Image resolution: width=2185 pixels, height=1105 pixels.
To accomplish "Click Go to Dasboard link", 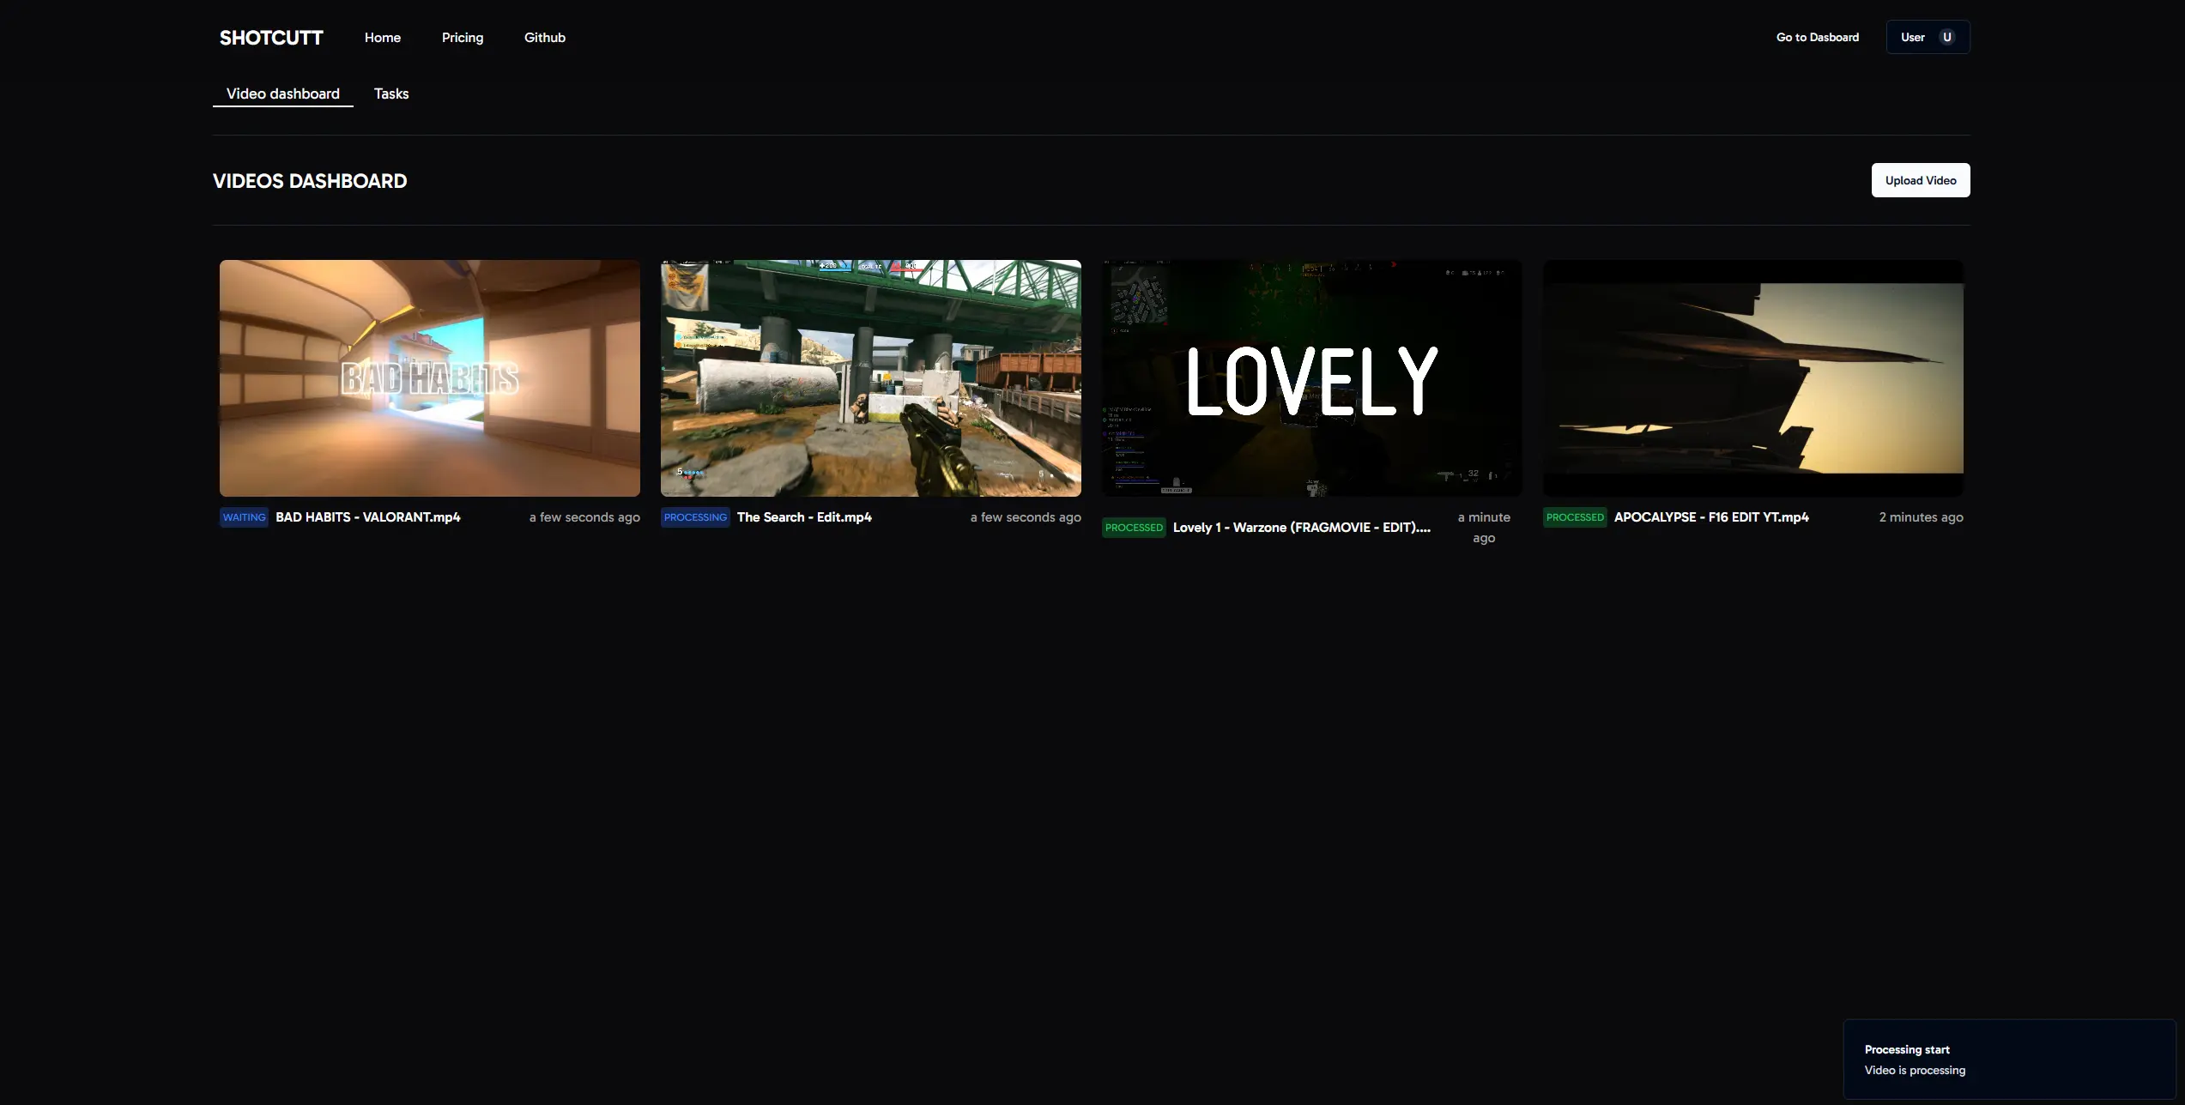I will 1817,37.
